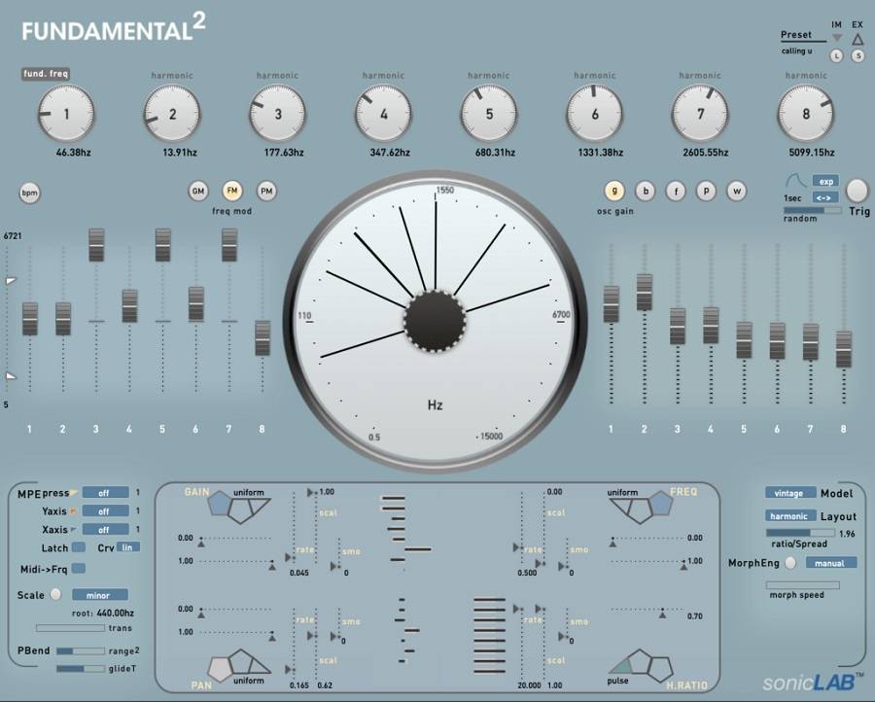Open the harmonic Layout dropdown
This screenshot has width=875, height=702.
(x=789, y=516)
